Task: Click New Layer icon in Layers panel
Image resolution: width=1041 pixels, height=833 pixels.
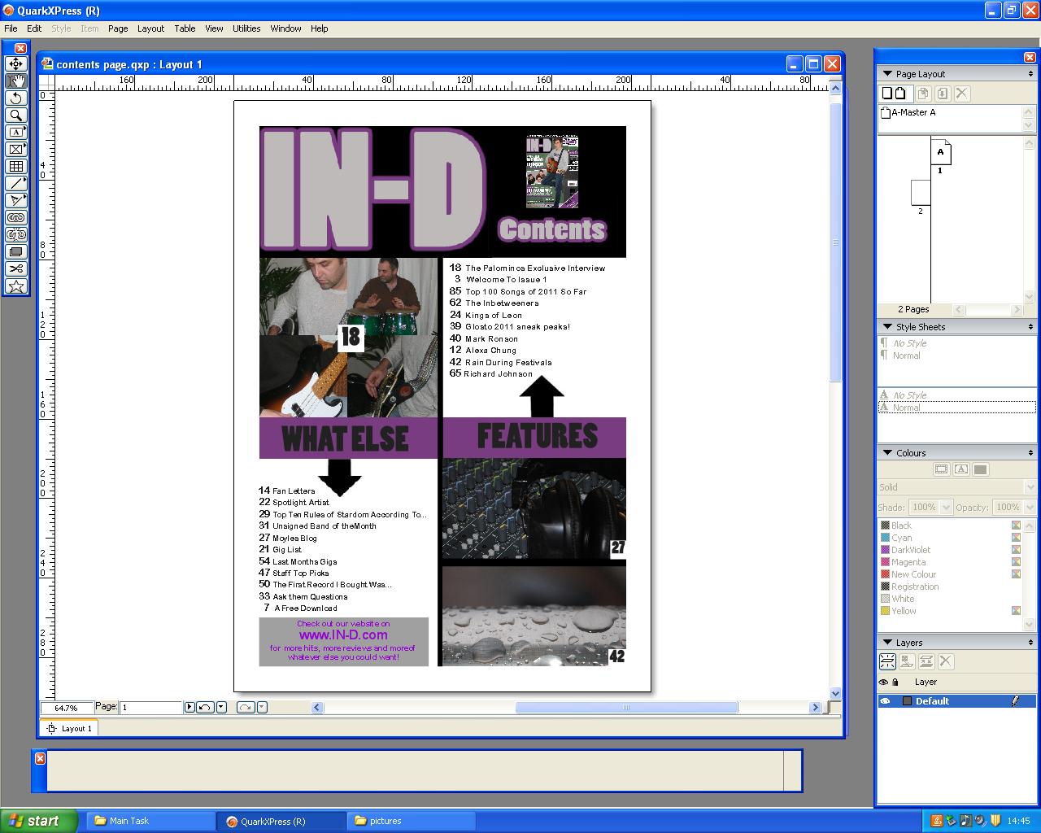Action: (887, 661)
